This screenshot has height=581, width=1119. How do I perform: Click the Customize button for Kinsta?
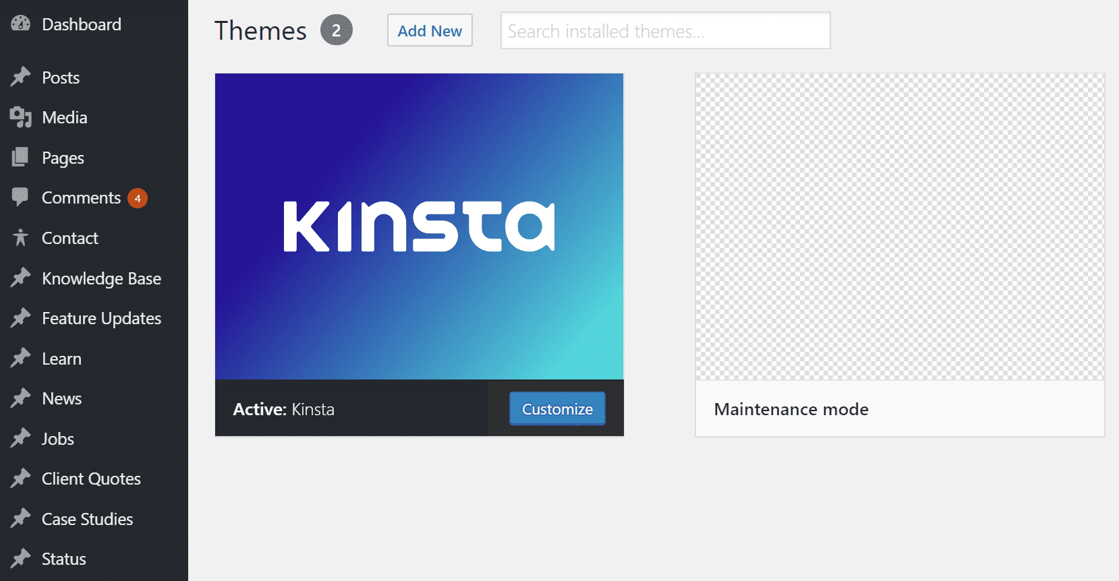pyautogui.click(x=557, y=409)
